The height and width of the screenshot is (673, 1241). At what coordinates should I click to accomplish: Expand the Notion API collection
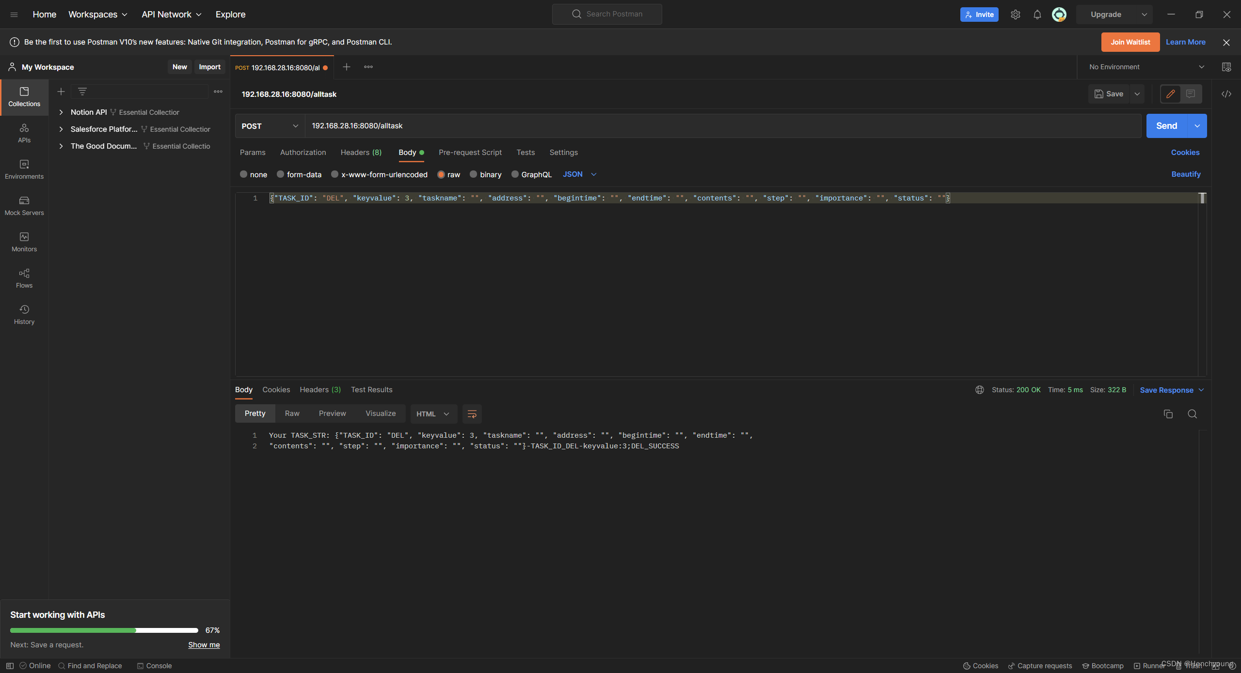coord(61,112)
